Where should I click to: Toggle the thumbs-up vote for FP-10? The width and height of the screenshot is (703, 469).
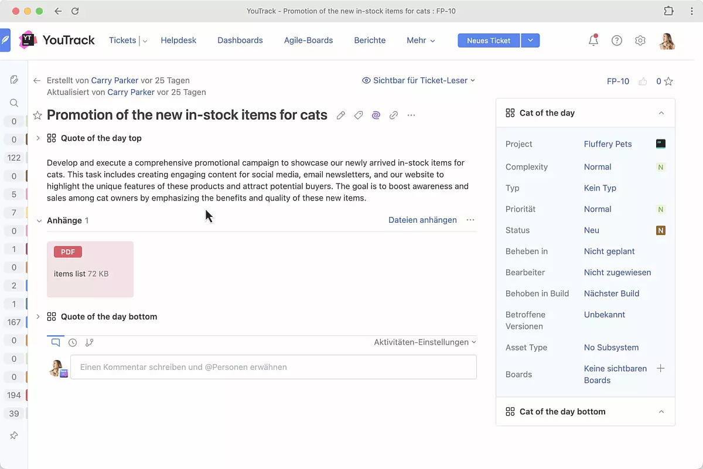coord(643,81)
